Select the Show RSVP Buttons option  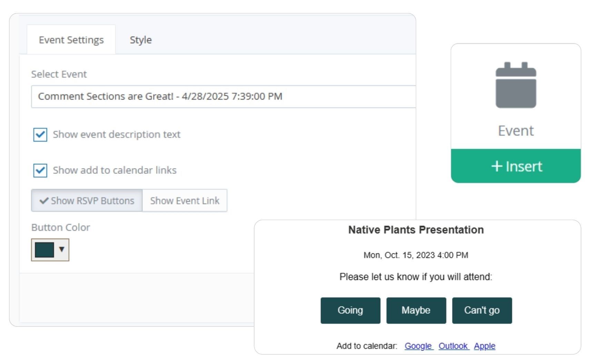click(87, 200)
